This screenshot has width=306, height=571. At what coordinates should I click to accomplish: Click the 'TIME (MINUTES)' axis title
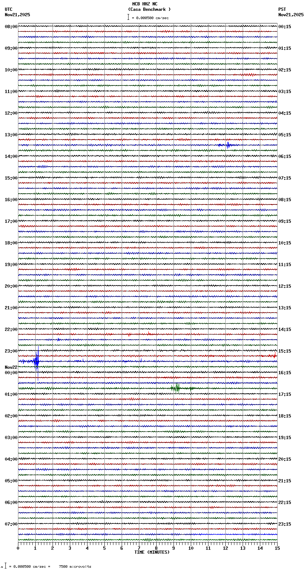click(x=152, y=552)
